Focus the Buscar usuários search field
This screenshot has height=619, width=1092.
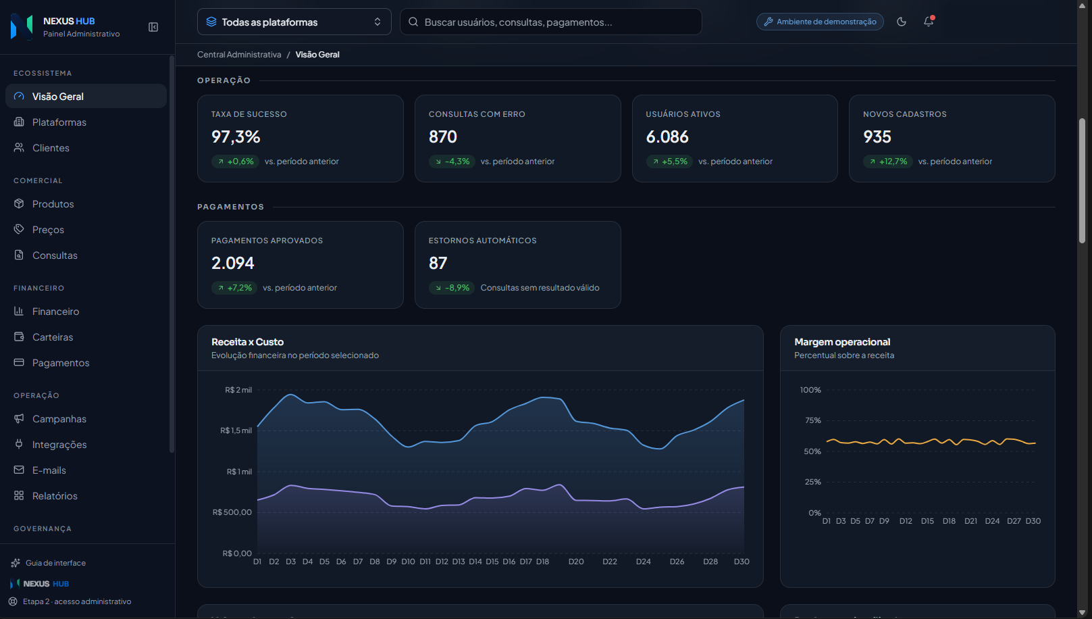tap(551, 22)
